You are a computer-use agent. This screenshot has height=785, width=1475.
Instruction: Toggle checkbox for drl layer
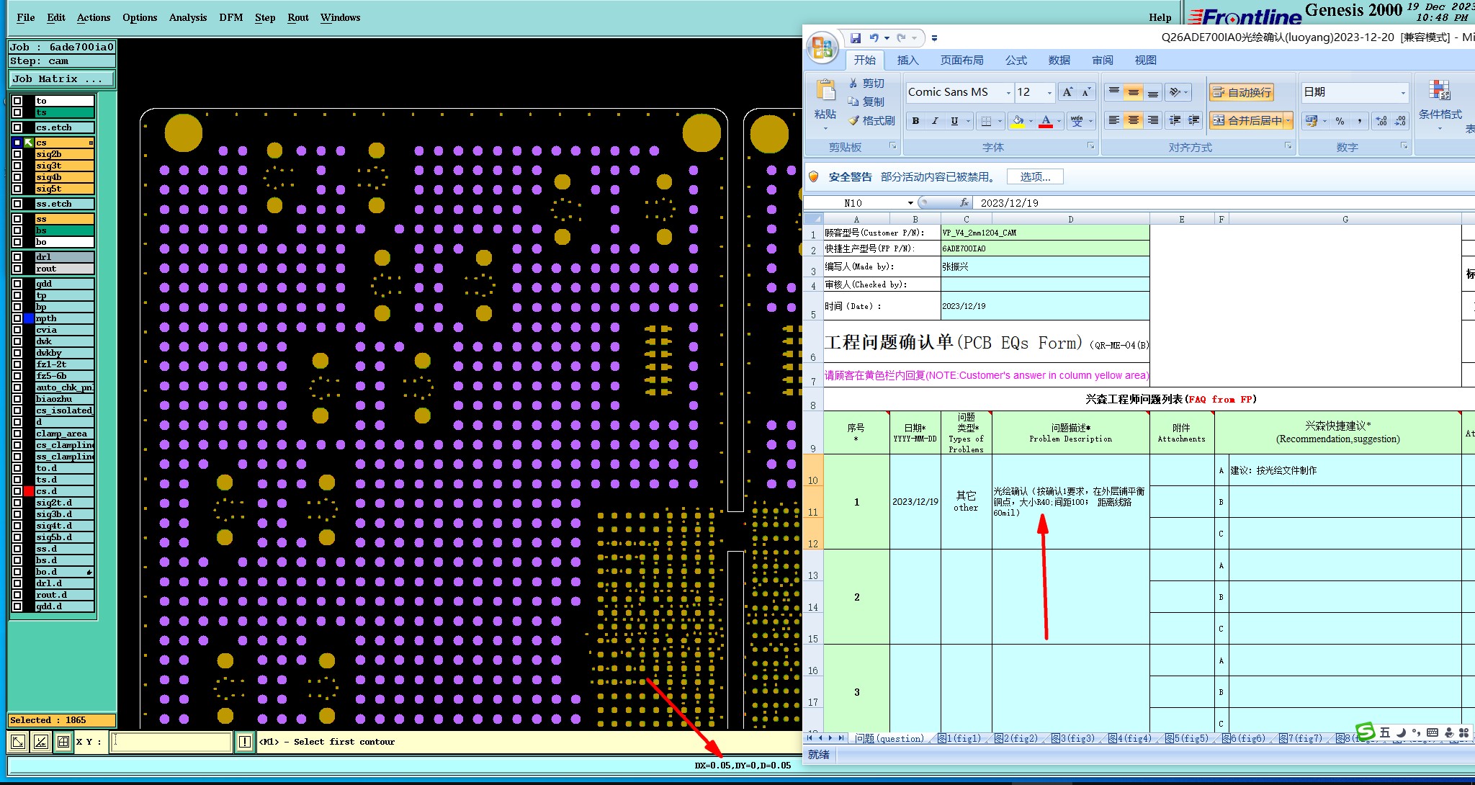(17, 257)
